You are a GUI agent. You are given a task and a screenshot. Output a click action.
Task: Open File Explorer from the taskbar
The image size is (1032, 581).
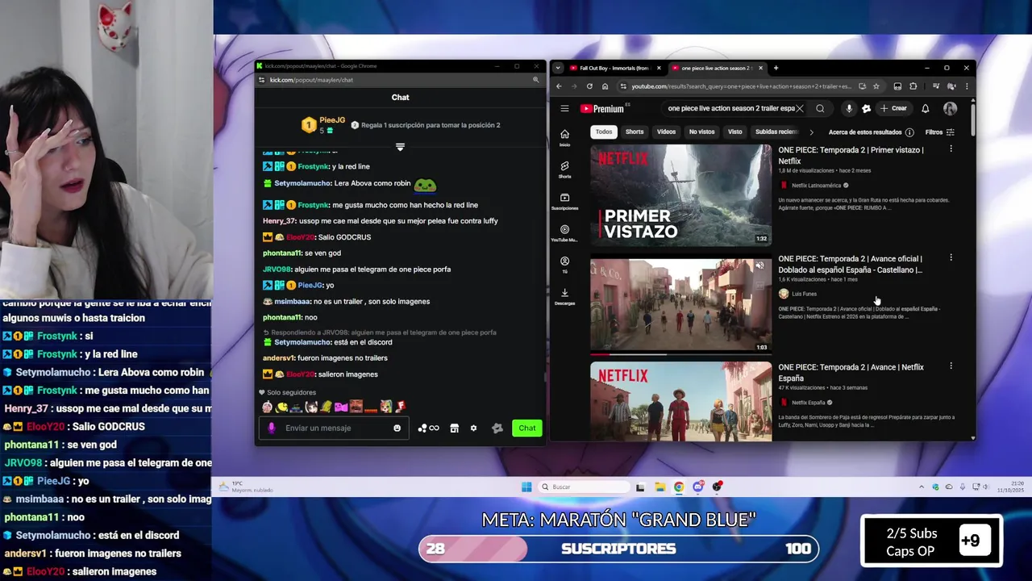coord(660,487)
